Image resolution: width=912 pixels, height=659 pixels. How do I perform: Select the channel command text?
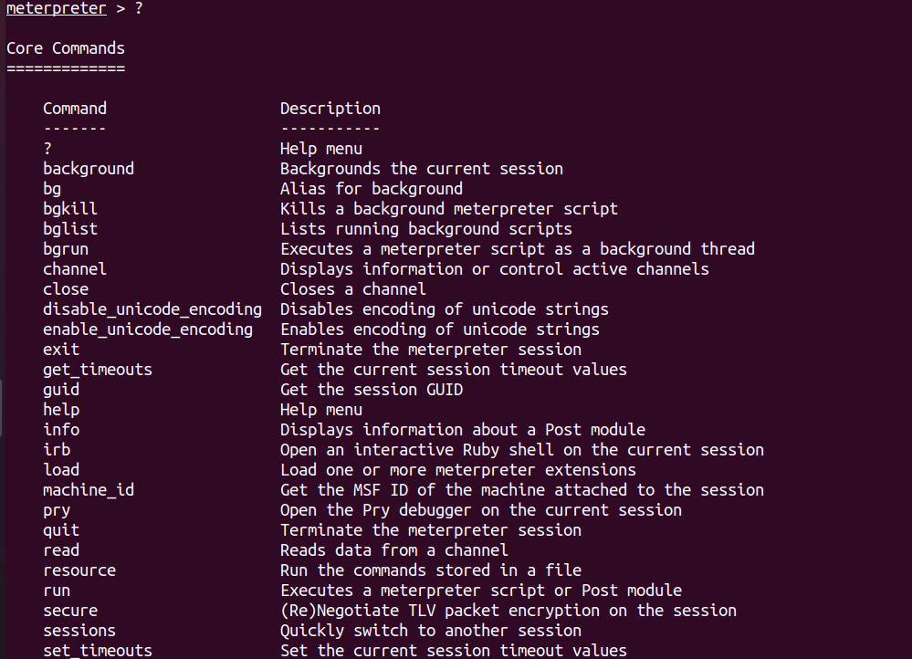75,269
